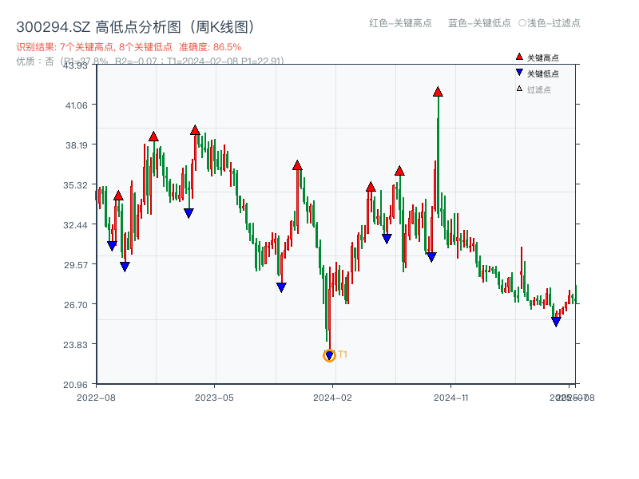This screenshot has height=479, width=639.
Task: Click the 2024-11 x-axis label
Action: [450, 398]
